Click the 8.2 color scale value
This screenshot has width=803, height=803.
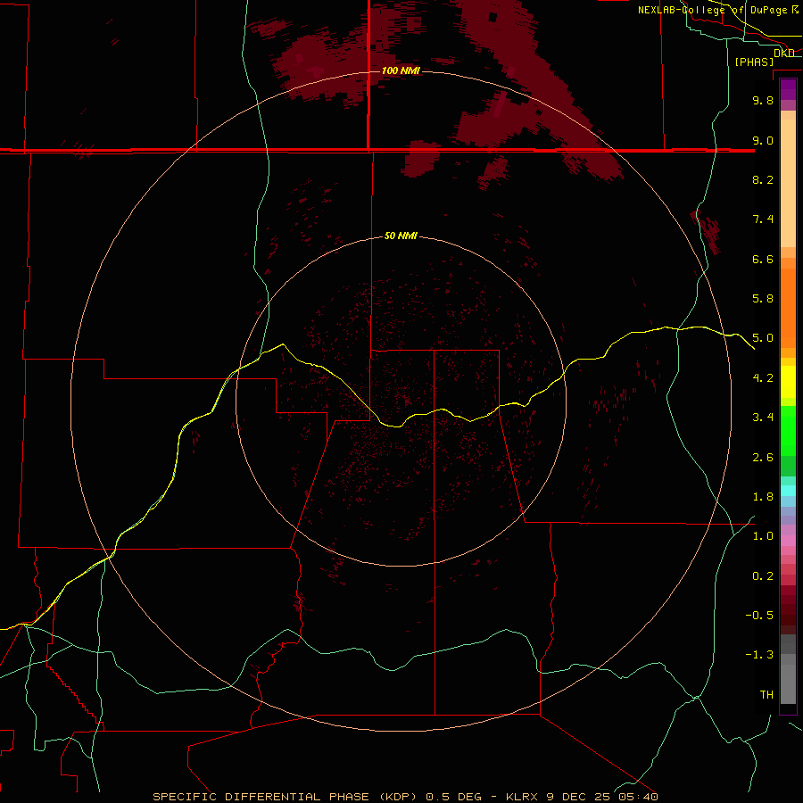pyautogui.click(x=763, y=179)
